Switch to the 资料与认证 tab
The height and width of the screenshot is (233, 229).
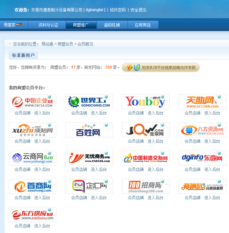tap(48, 25)
